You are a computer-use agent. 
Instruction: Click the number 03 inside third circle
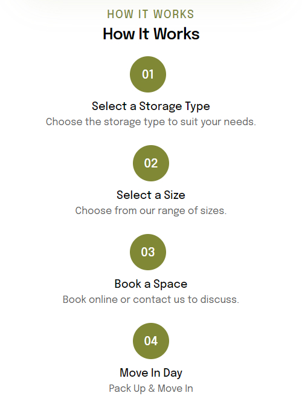pos(148,252)
